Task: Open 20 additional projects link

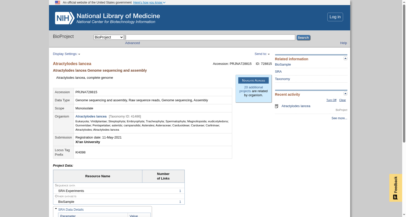Action: 251,89
